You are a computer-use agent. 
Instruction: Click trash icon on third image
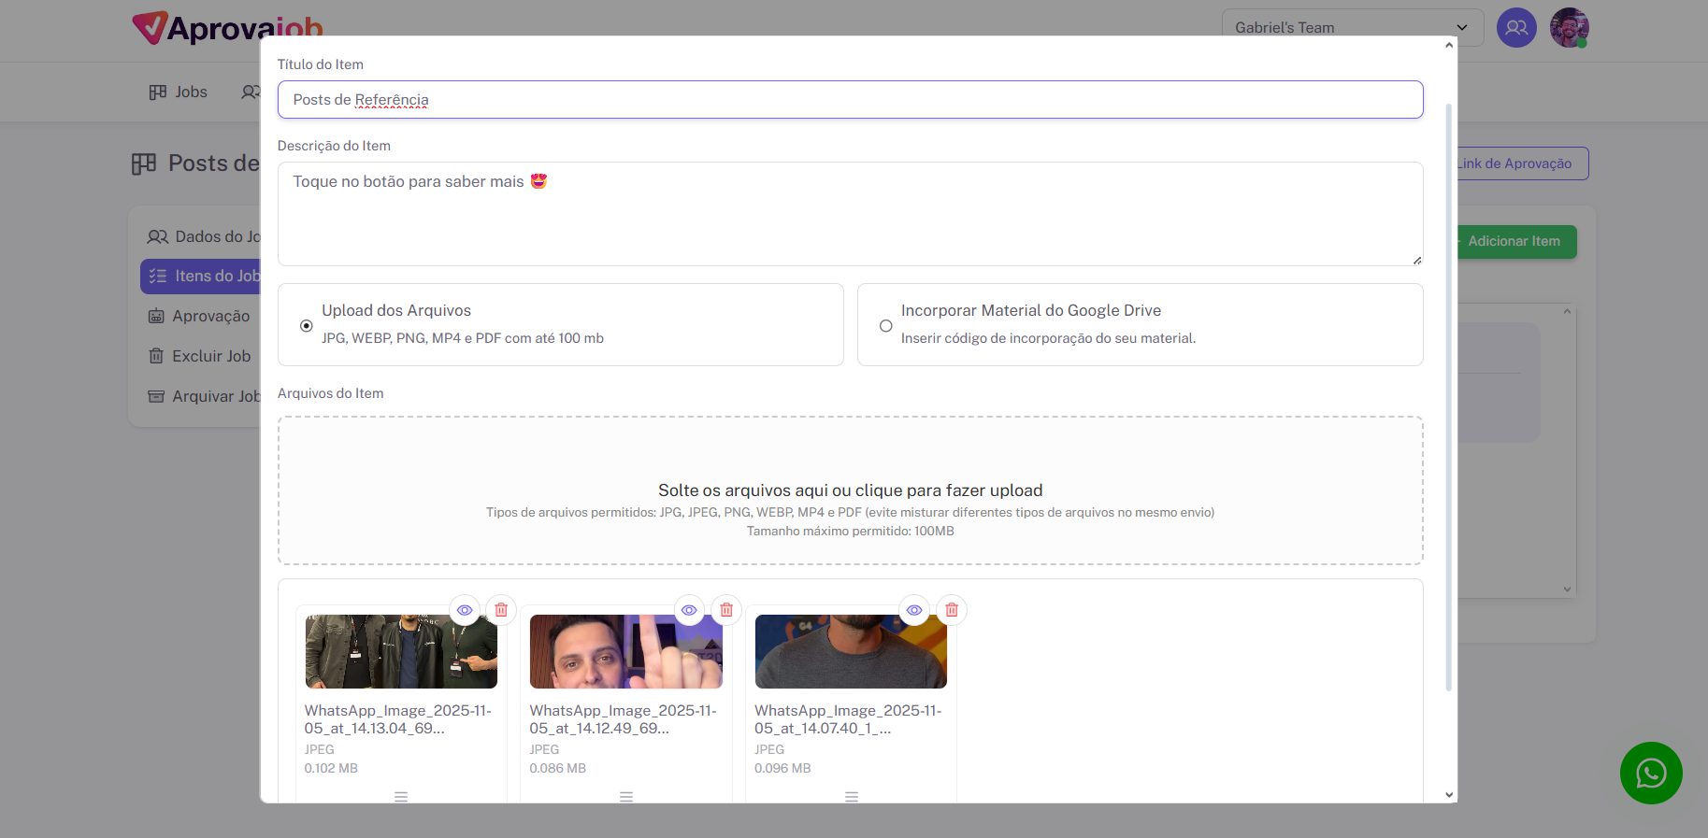952,610
